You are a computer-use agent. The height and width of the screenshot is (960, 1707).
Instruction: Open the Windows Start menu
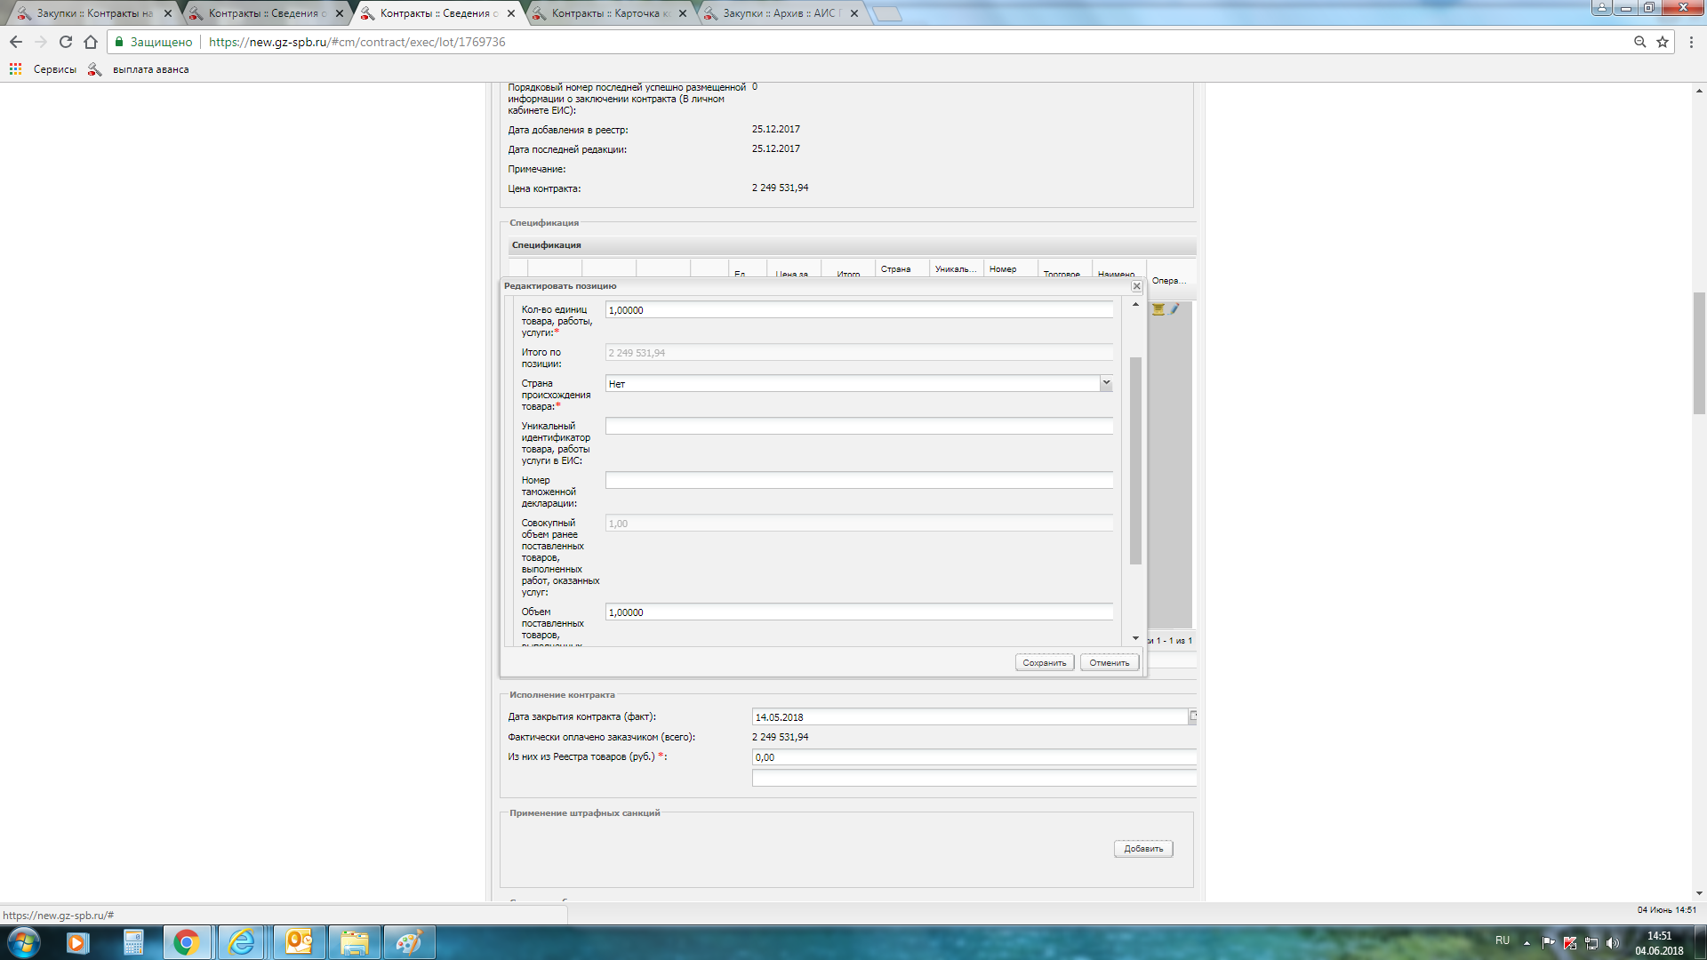coord(23,942)
